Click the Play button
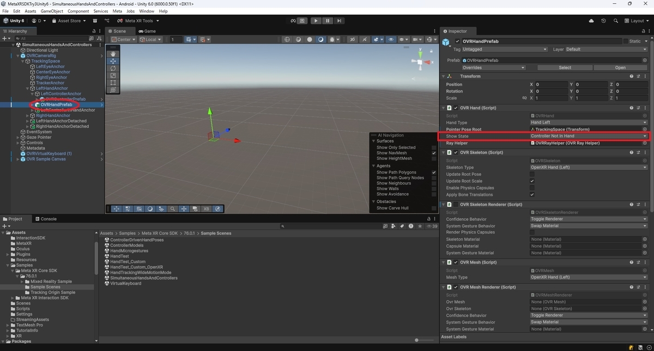Viewport: 654px width, 351px height. point(316,21)
